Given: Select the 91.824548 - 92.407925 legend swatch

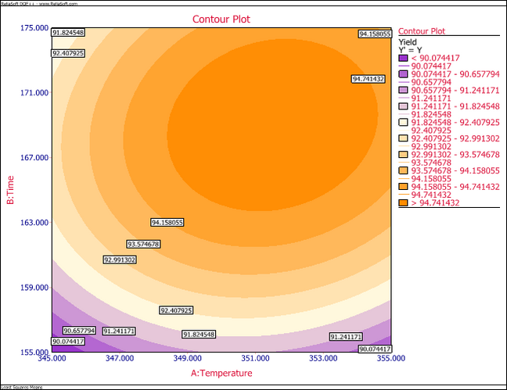Looking at the screenshot, I should click(x=403, y=123).
